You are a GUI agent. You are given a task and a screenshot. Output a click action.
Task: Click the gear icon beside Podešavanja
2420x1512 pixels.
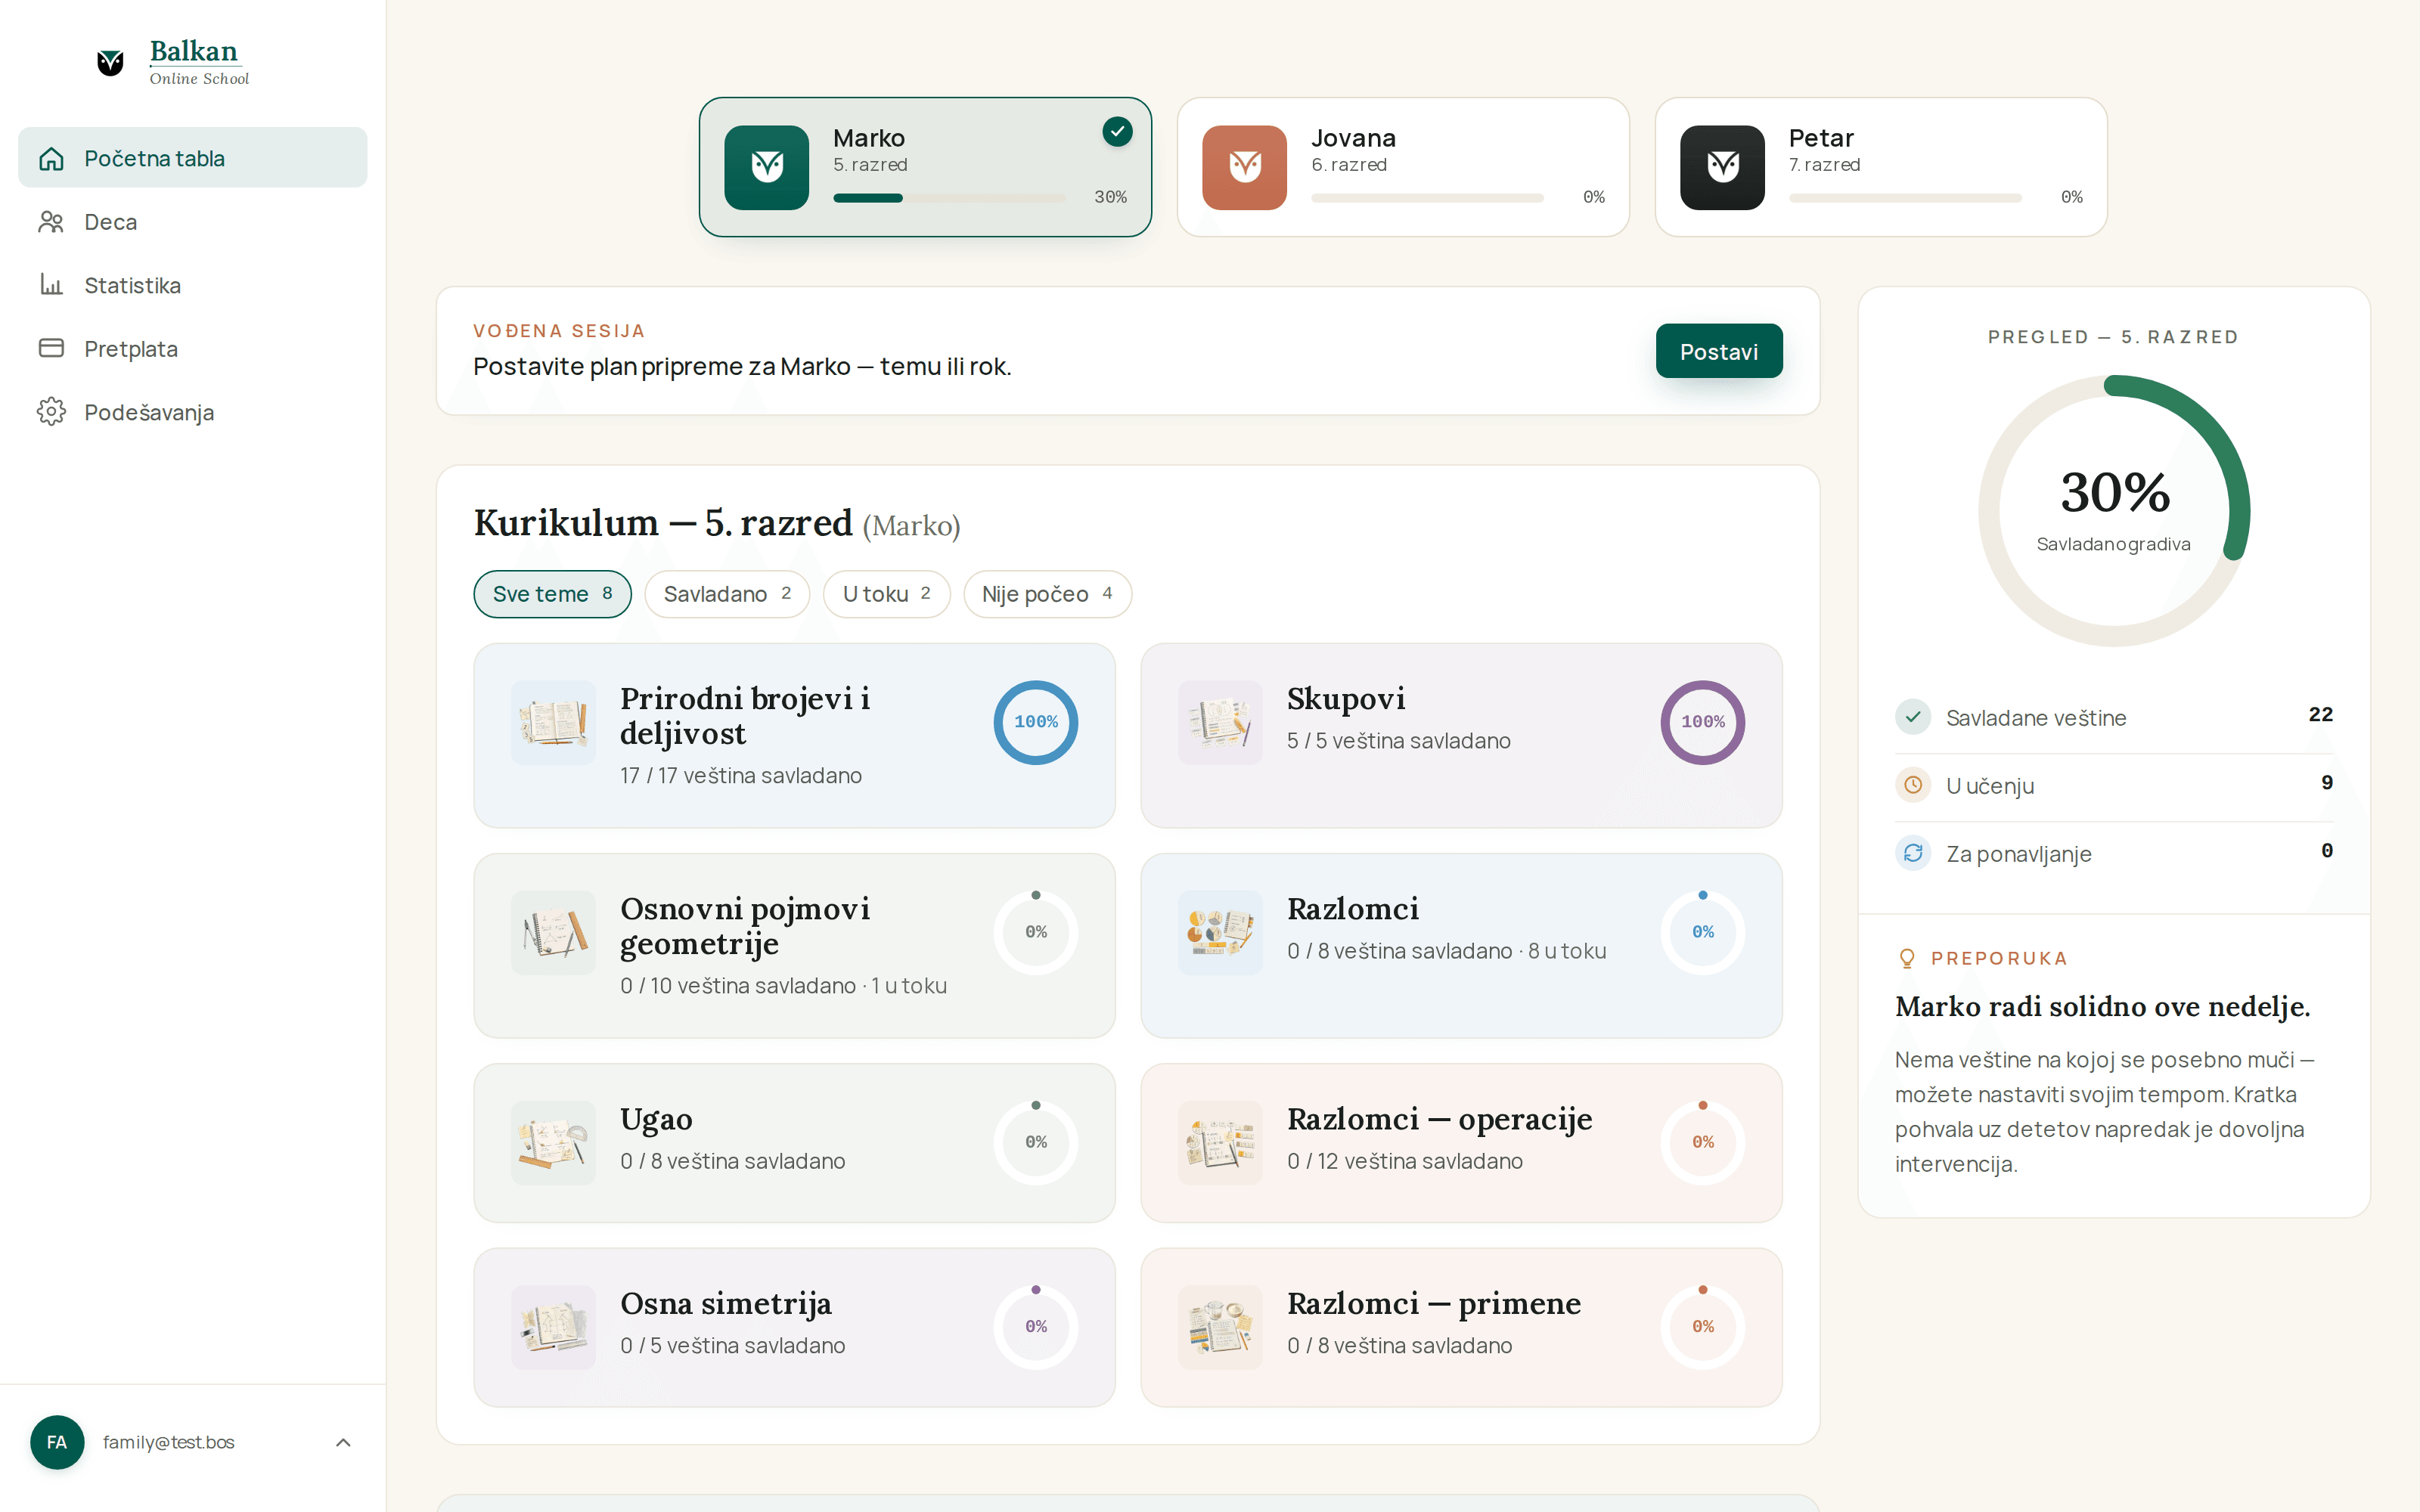click(51, 412)
